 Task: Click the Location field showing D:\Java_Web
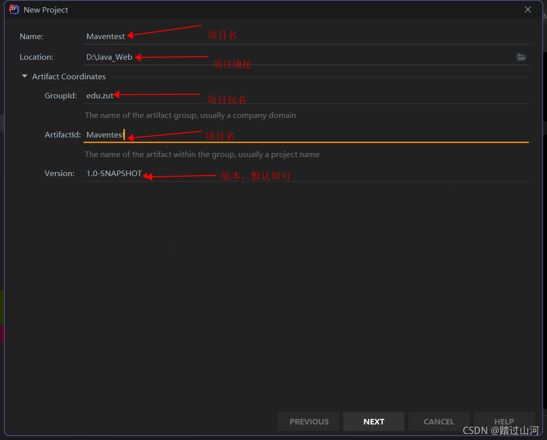pyautogui.click(x=299, y=57)
